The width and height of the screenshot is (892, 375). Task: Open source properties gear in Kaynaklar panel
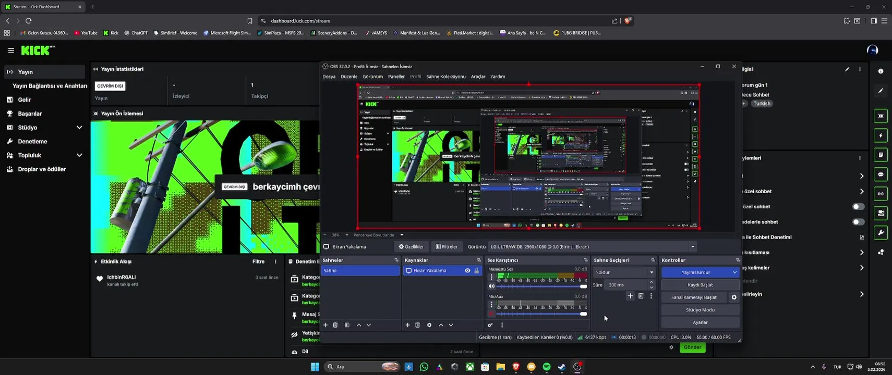click(x=429, y=325)
